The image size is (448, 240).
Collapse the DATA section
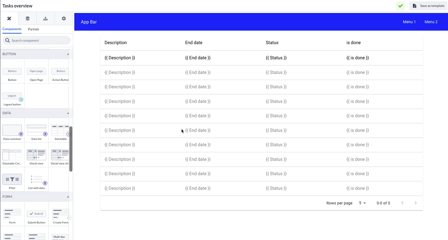click(68, 113)
